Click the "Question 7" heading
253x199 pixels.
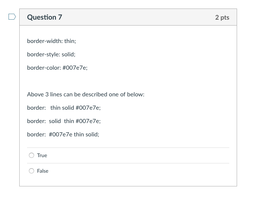click(x=44, y=17)
